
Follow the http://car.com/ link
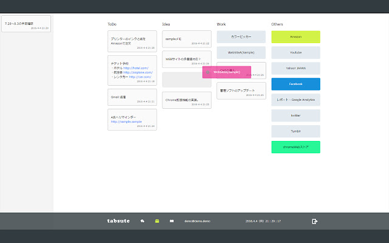[x=140, y=77]
